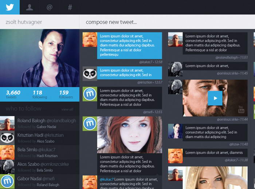Open the # hashtag discover tab
This screenshot has width=255, height=189.
point(70,7)
